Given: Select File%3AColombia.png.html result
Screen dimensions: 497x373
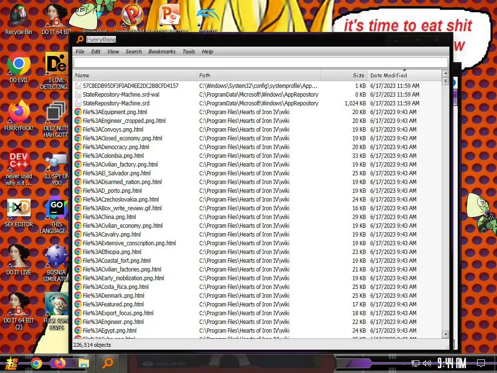Looking at the screenshot, I should tap(257, 156).
